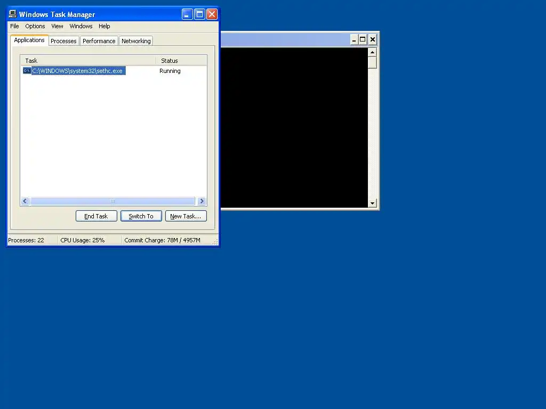This screenshot has width=546, height=409.
Task: Open the Windows menu
Action: (x=81, y=26)
